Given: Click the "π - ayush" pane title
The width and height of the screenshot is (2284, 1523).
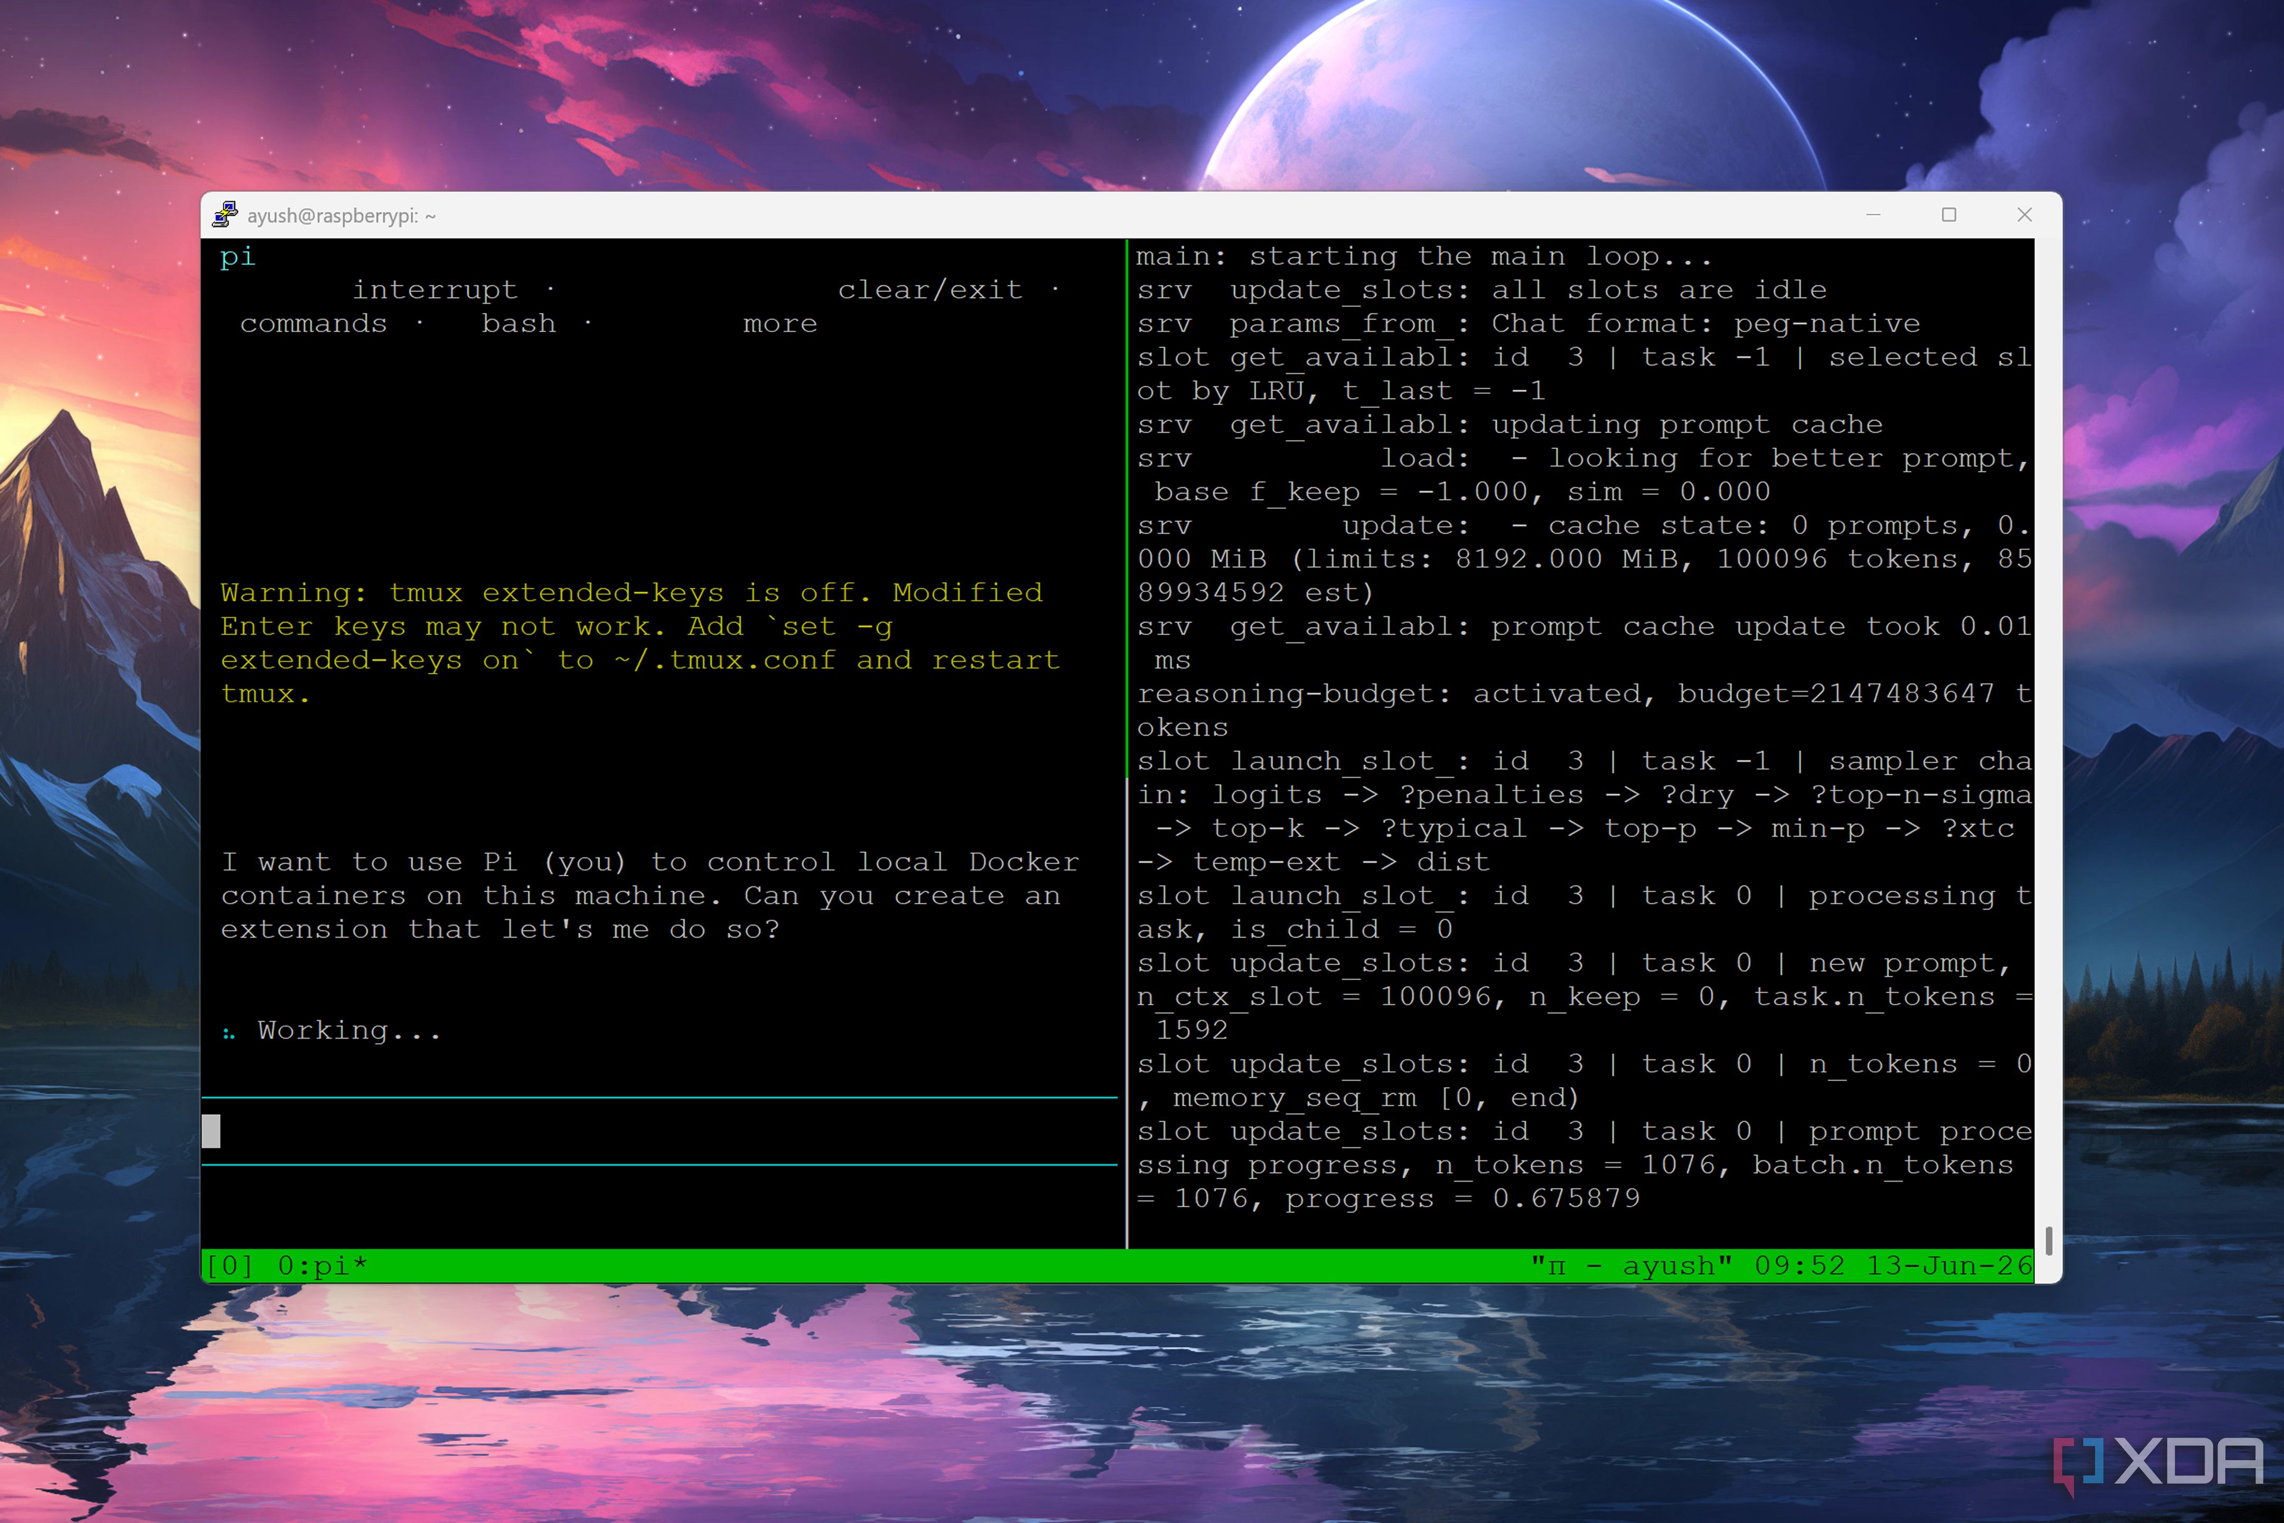Looking at the screenshot, I should point(1632,1265).
